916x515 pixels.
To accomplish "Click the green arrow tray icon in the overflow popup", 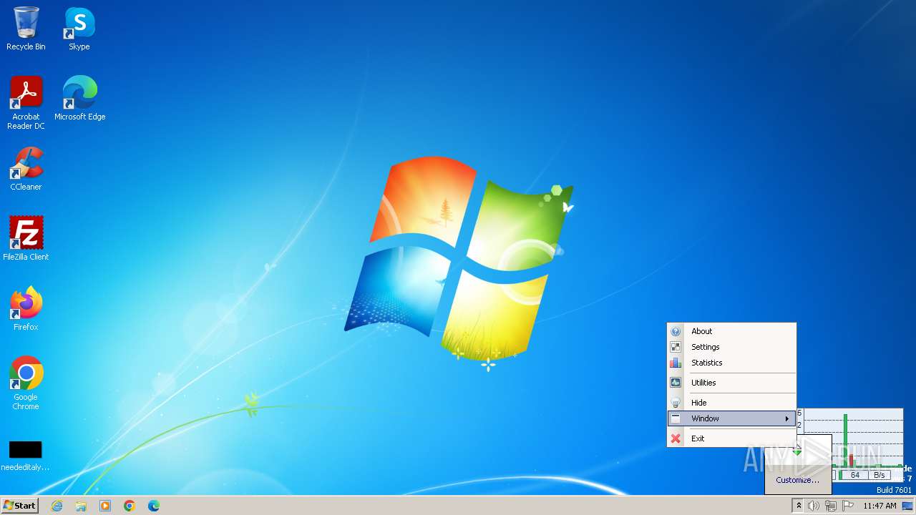I will coord(797,451).
